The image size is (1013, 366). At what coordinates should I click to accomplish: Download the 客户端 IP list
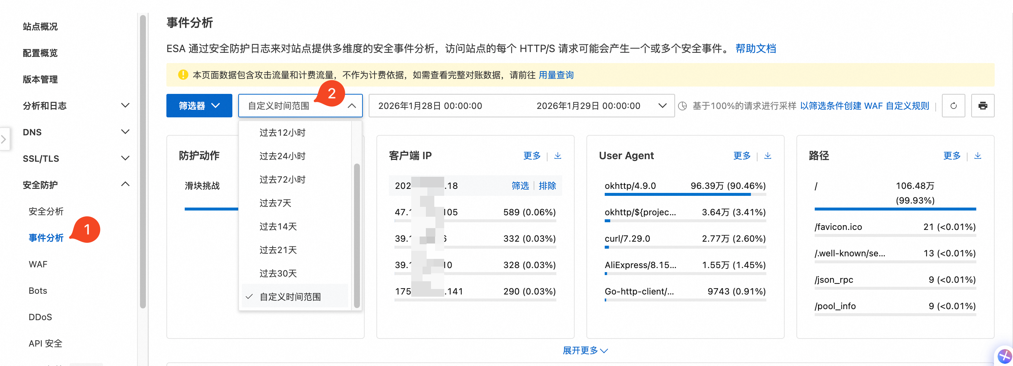(x=557, y=156)
